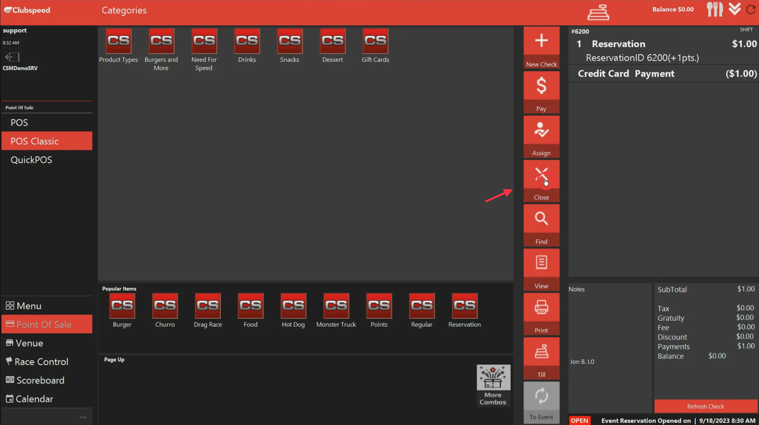Open the Calendar section
The height and width of the screenshot is (425, 759).
point(47,399)
